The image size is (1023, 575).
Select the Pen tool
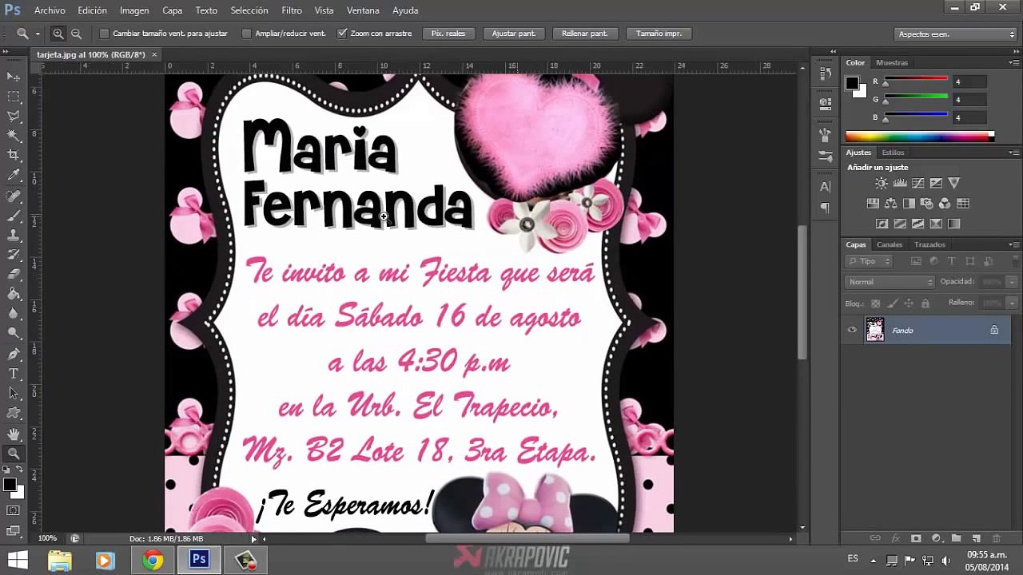click(x=14, y=355)
